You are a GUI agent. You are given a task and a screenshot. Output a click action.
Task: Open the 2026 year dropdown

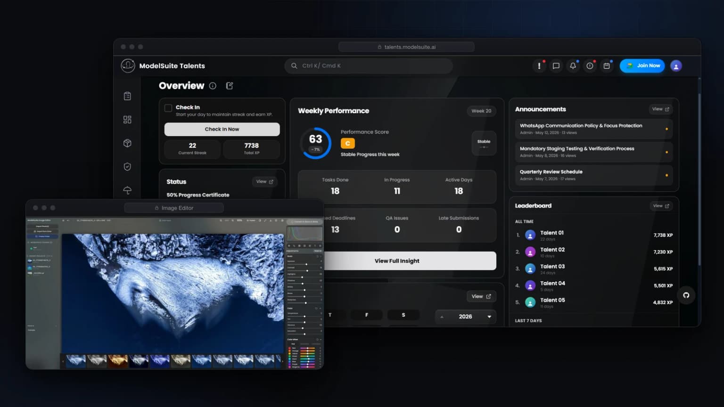pos(466,317)
